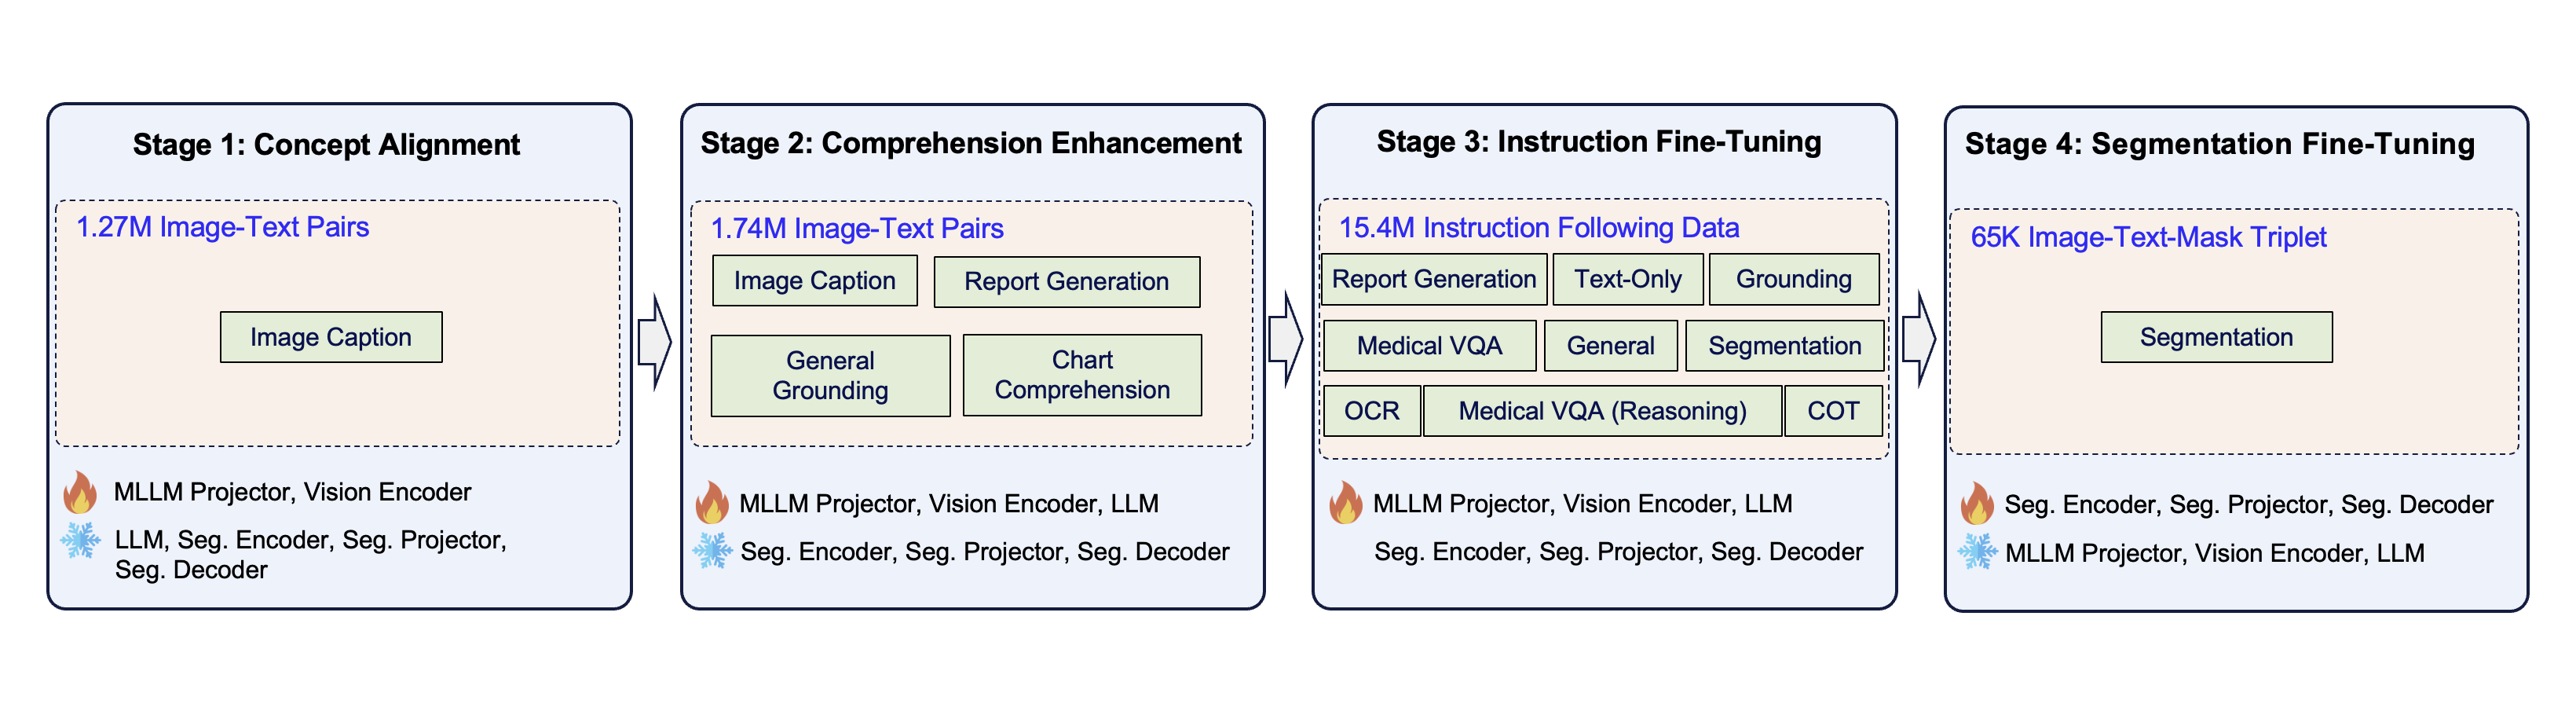Click the arrow between Stage 2 and Stage 3

1285,340
